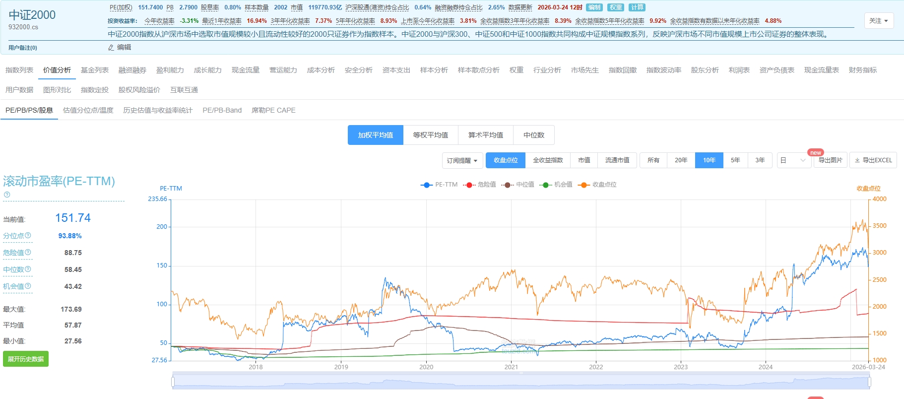This screenshot has height=399, width=904.
Task: Select the 10年 time range
Action: coord(709,160)
